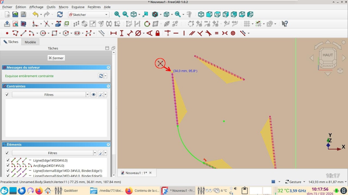The height and width of the screenshot is (195, 348).
Task: Uncheck the Ligne(Edge1#ID0#VL0) checkbox
Action: pyautogui.click(x=8, y=160)
